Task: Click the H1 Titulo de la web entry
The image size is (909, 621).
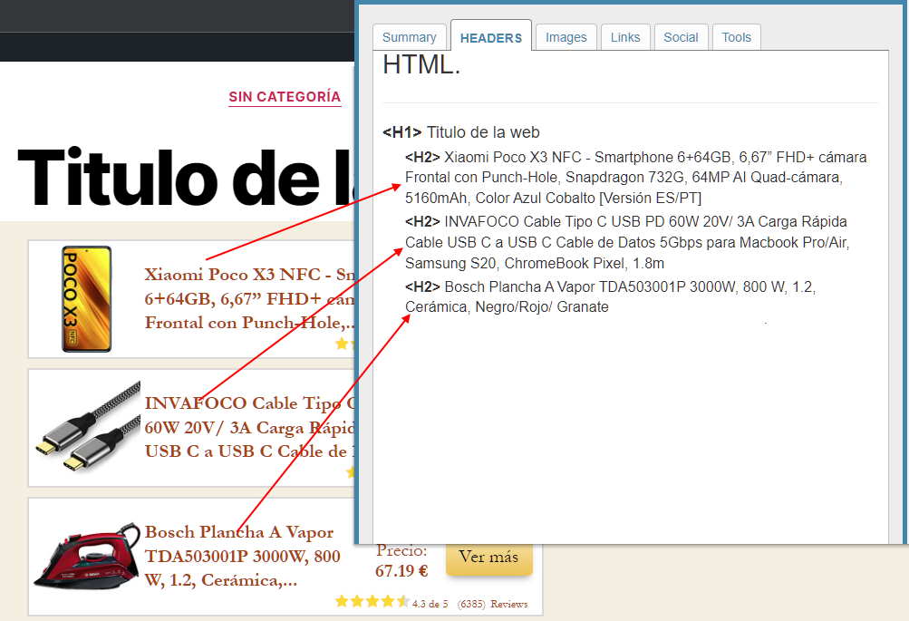Action: (461, 132)
